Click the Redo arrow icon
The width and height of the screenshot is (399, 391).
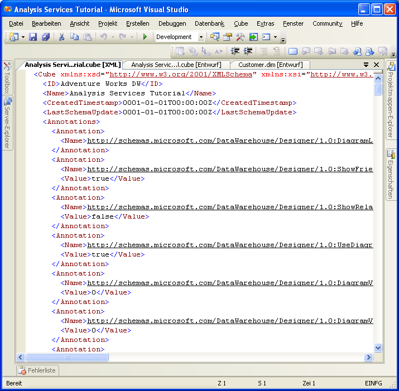click(123, 37)
